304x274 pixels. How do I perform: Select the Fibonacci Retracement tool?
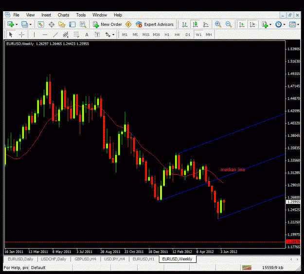pos(76,35)
